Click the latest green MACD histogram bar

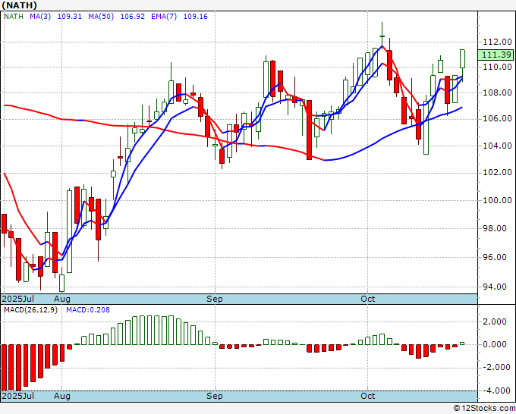[462, 343]
